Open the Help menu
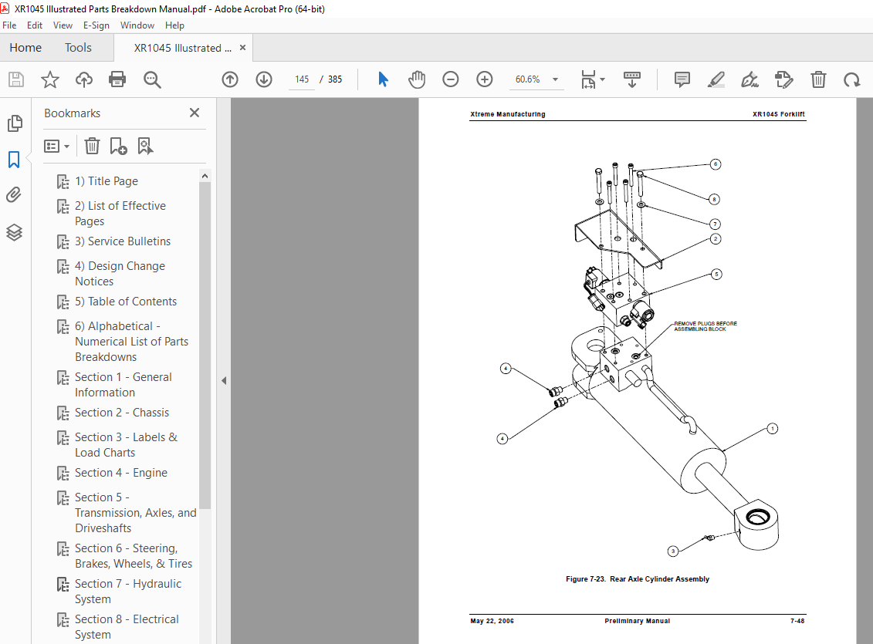Image resolution: width=873 pixels, height=644 pixels. click(174, 25)
